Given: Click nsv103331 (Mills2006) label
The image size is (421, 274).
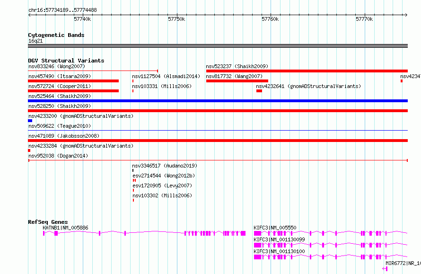Looking at the screenshot, I should 162,86.
